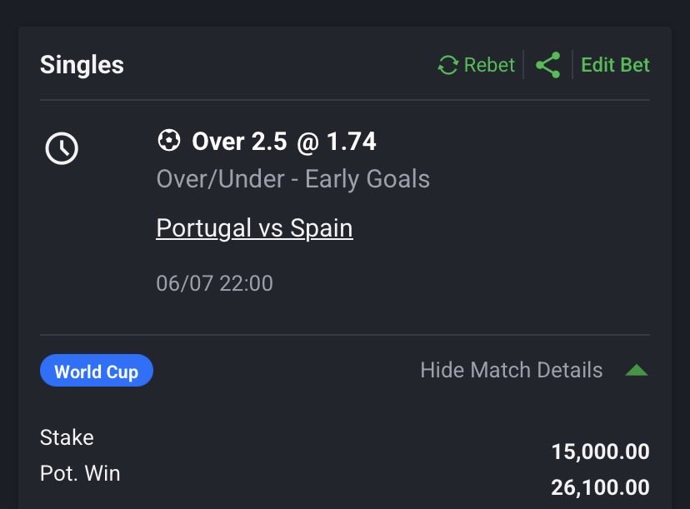Click the Singles bet type heading
The width and height of the screenshot is (690, 509).
click(x=82, y=65)
